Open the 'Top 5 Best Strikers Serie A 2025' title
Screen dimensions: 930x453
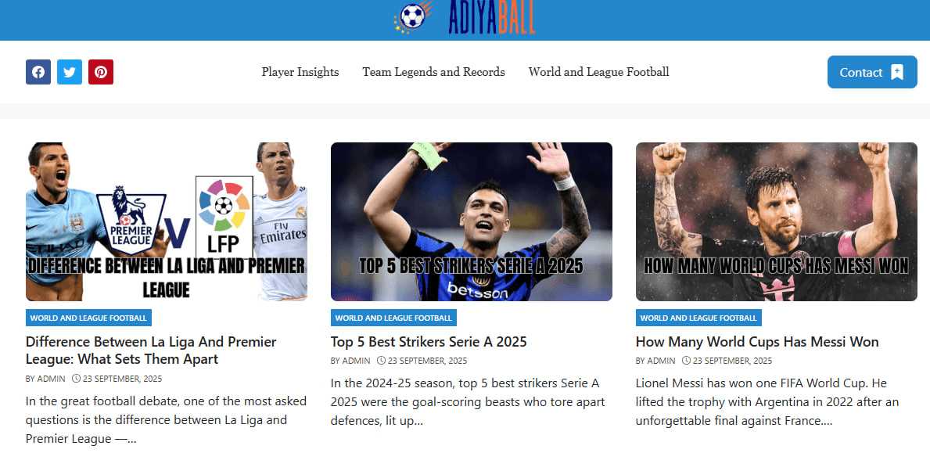[429, 342]
